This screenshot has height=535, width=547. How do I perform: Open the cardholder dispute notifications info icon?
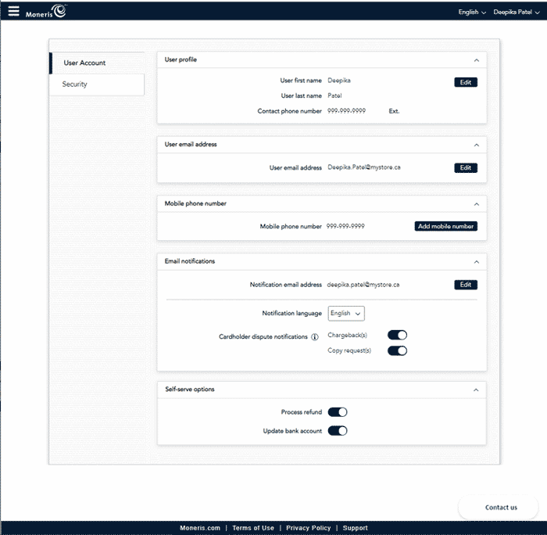315,337
